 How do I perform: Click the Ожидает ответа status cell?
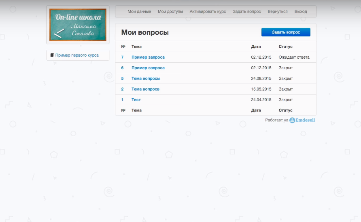(294, 57)
